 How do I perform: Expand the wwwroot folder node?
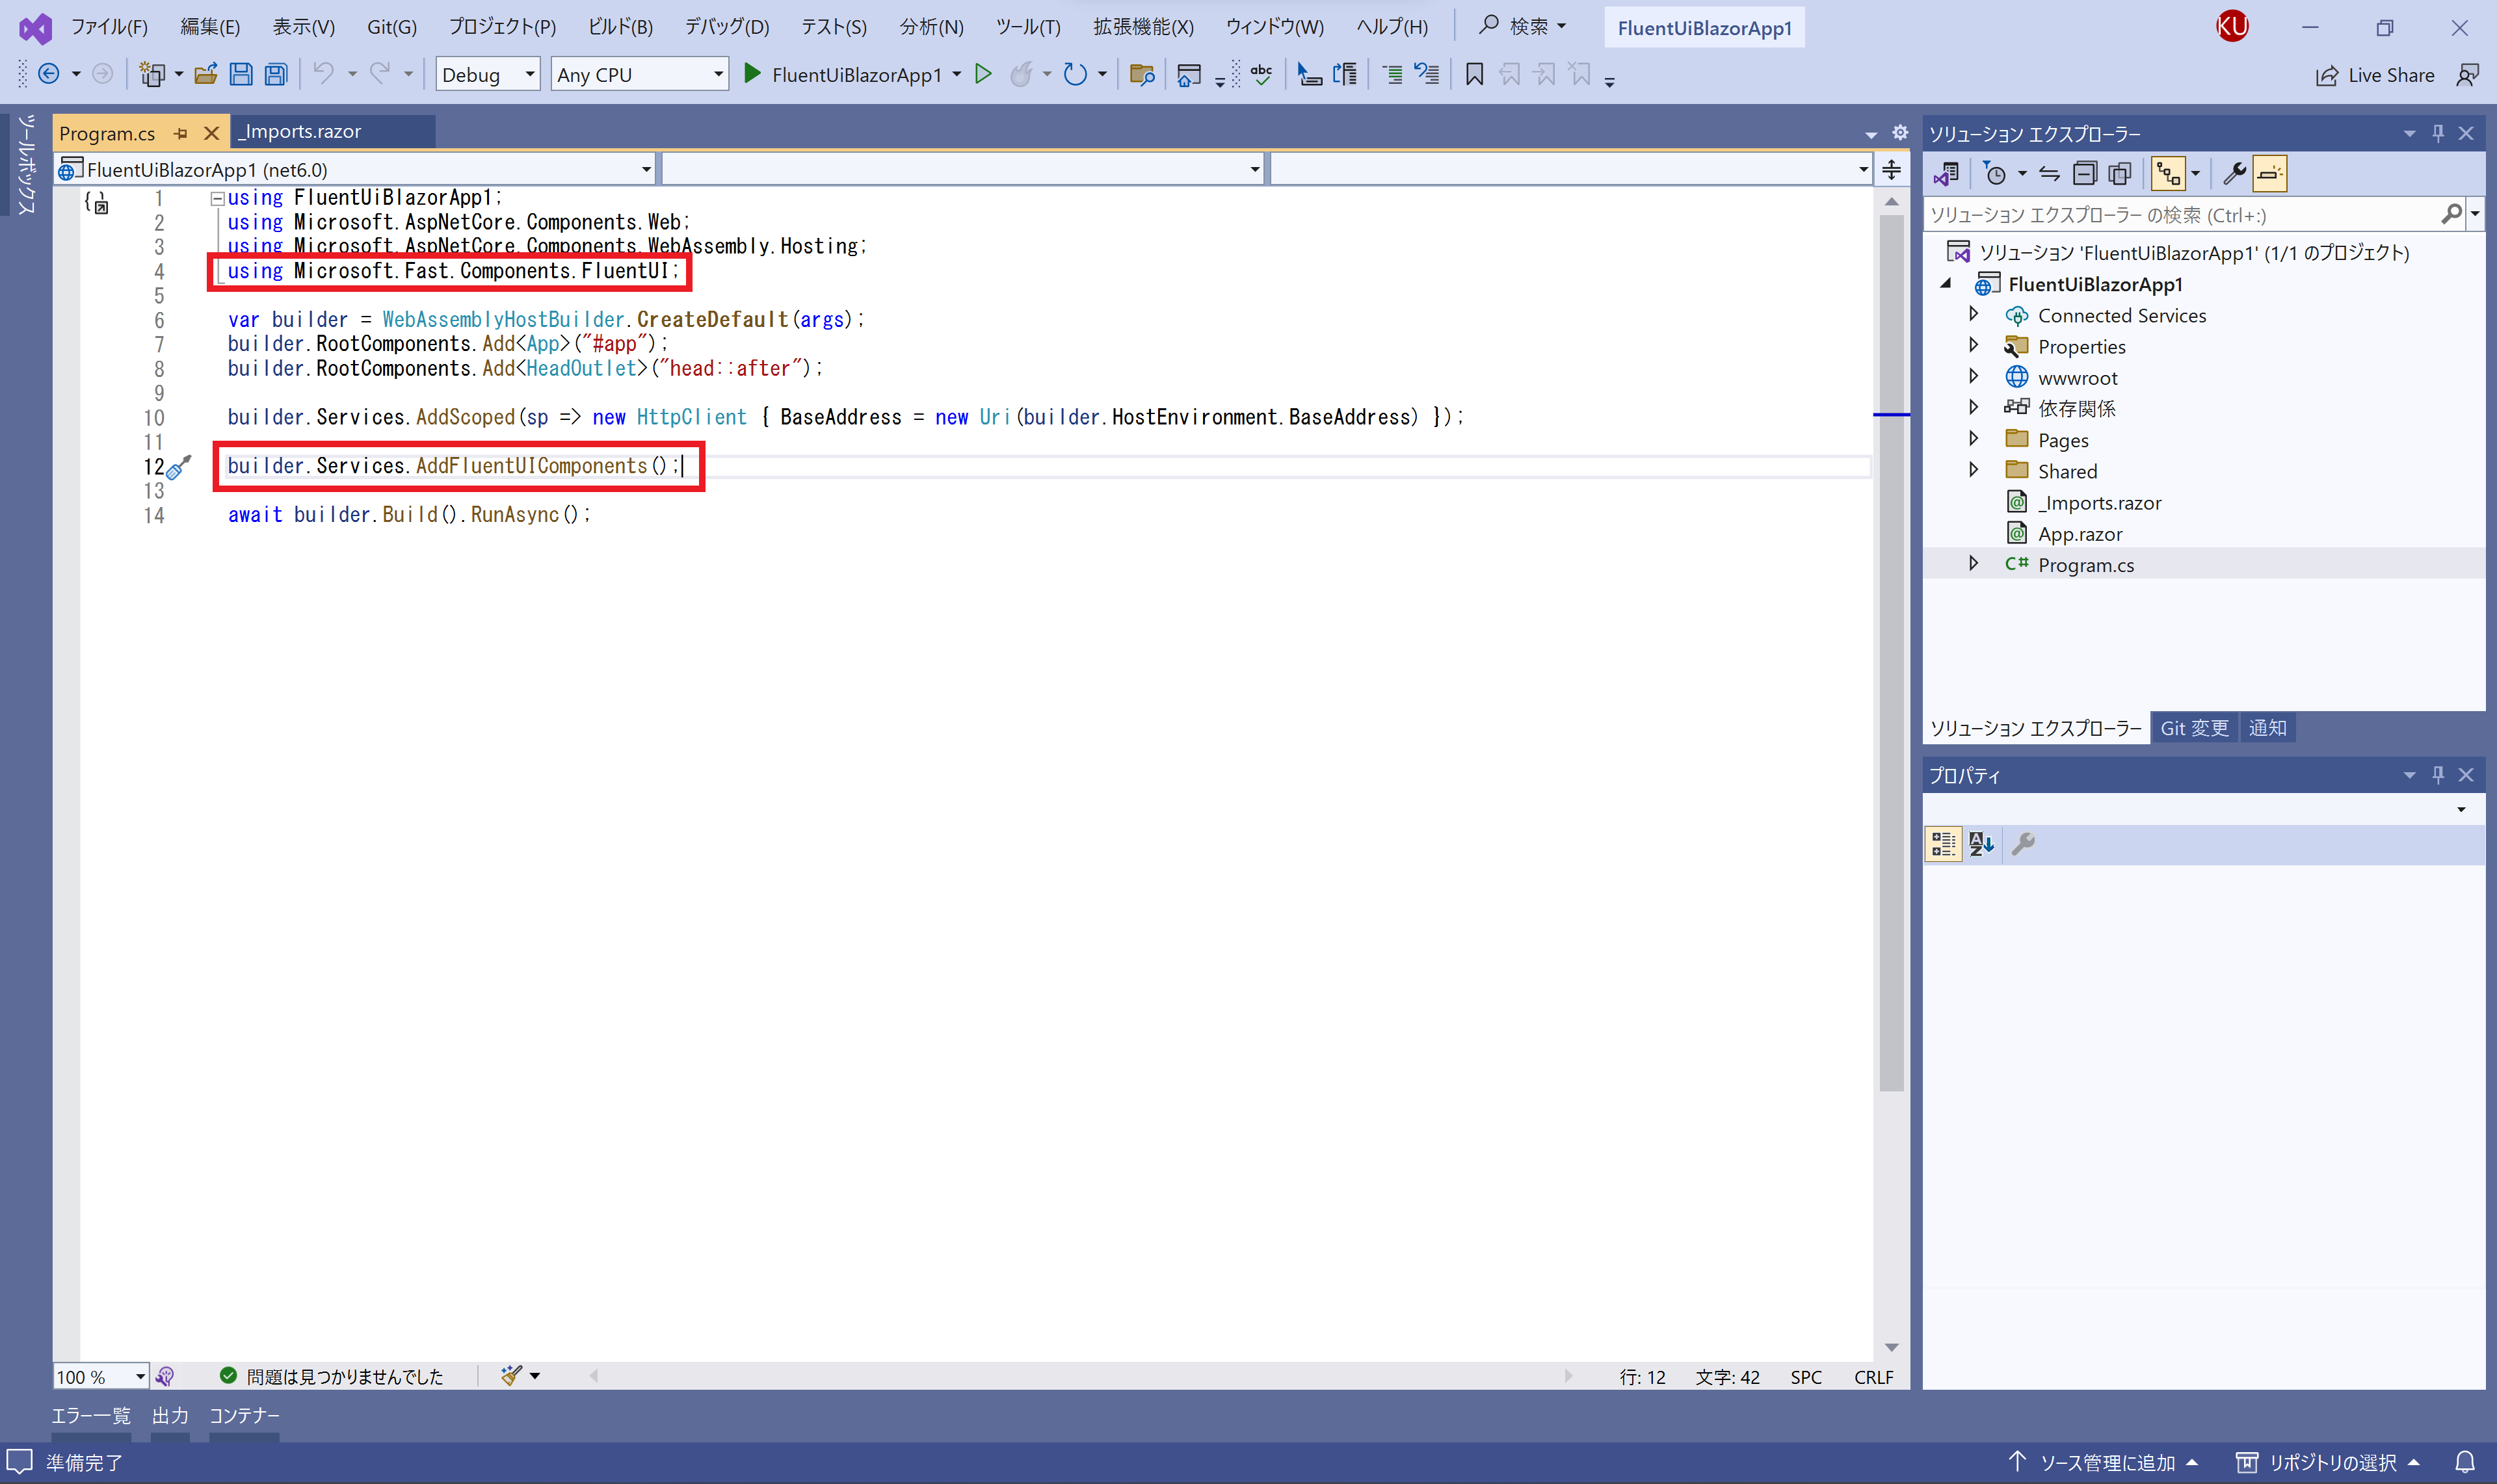click(x=1973, y=376)
